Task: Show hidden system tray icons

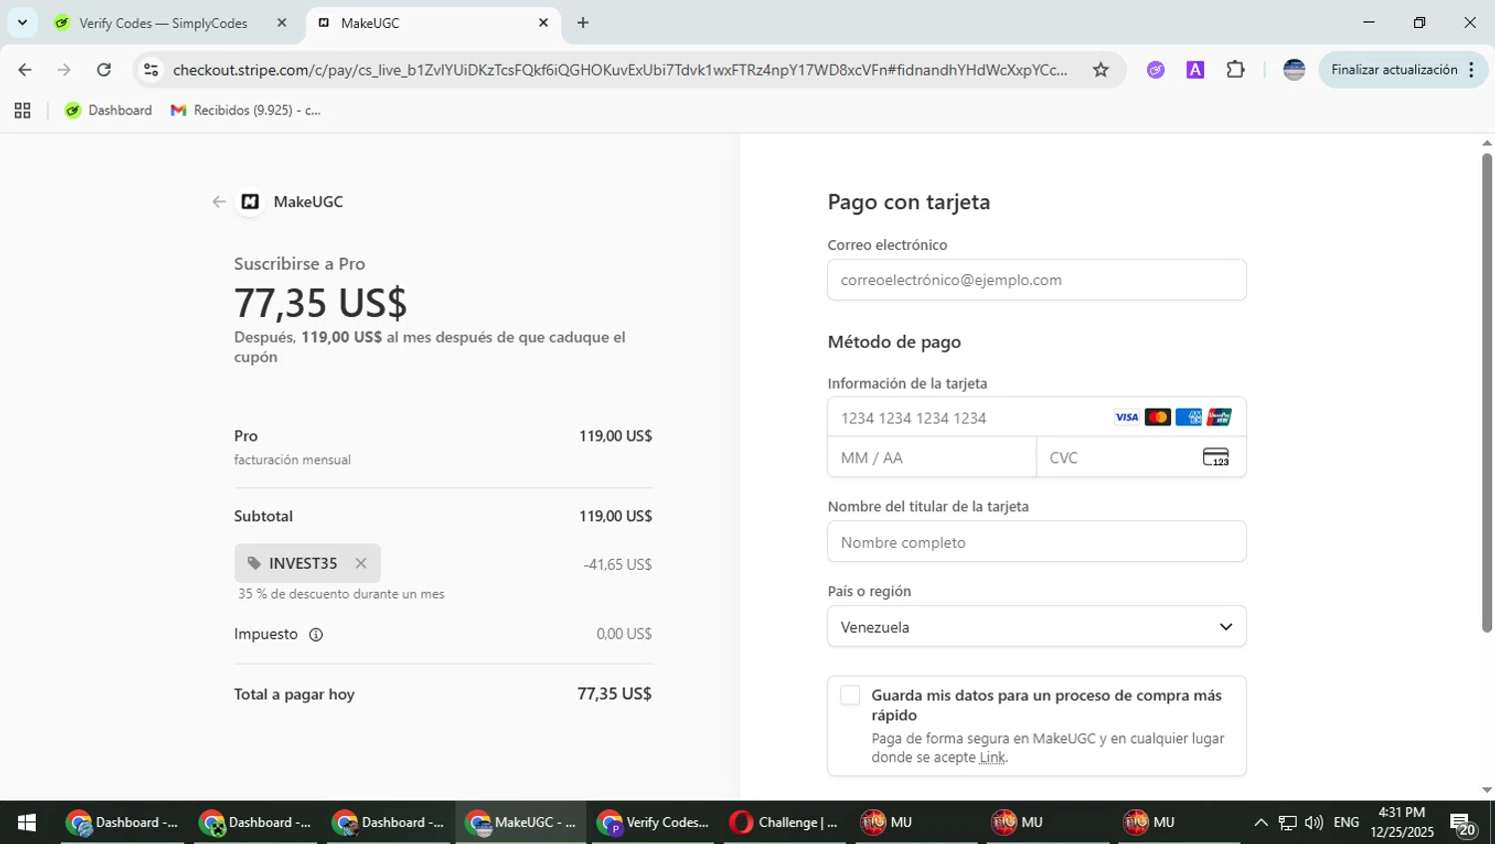Action: pos(1261,822)
